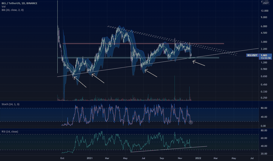
Task: Click the 6.000 price scale label
Action: pyautogui.click(x=264, y=26)
